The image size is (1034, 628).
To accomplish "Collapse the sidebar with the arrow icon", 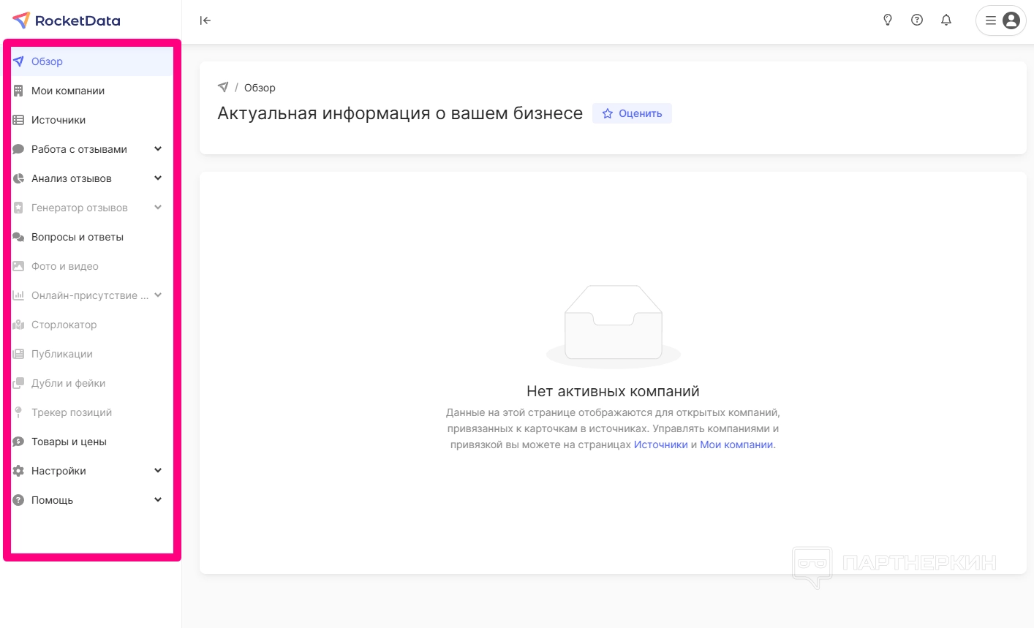I will click(x=205, y=20).
